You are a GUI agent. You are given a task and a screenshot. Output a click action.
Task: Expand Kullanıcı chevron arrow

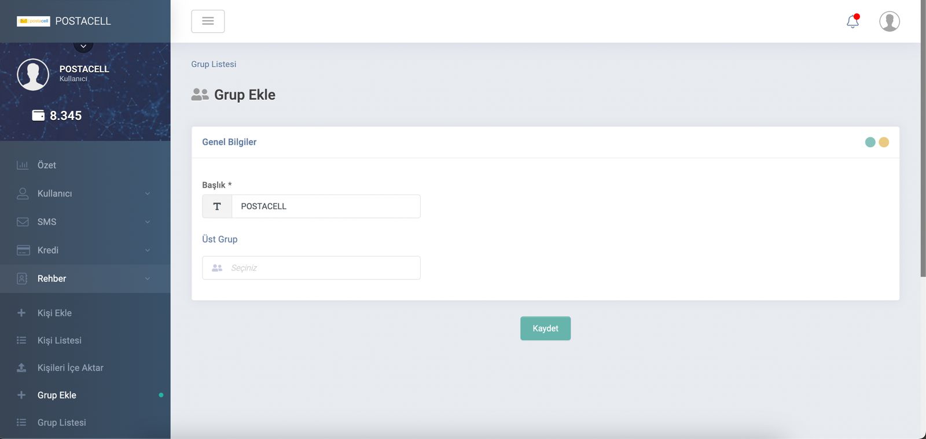tap(148, 194)
